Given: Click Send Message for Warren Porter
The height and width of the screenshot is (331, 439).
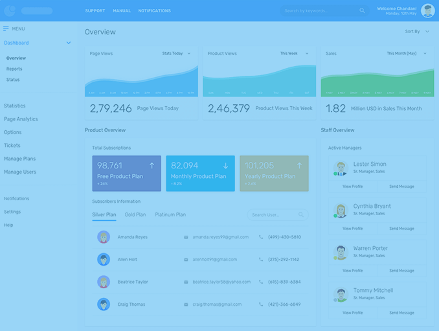Looking at the screenshot, I should [x=401, y=271].
